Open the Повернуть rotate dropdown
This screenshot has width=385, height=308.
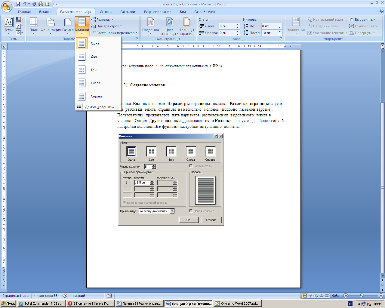tap(362, 33)
